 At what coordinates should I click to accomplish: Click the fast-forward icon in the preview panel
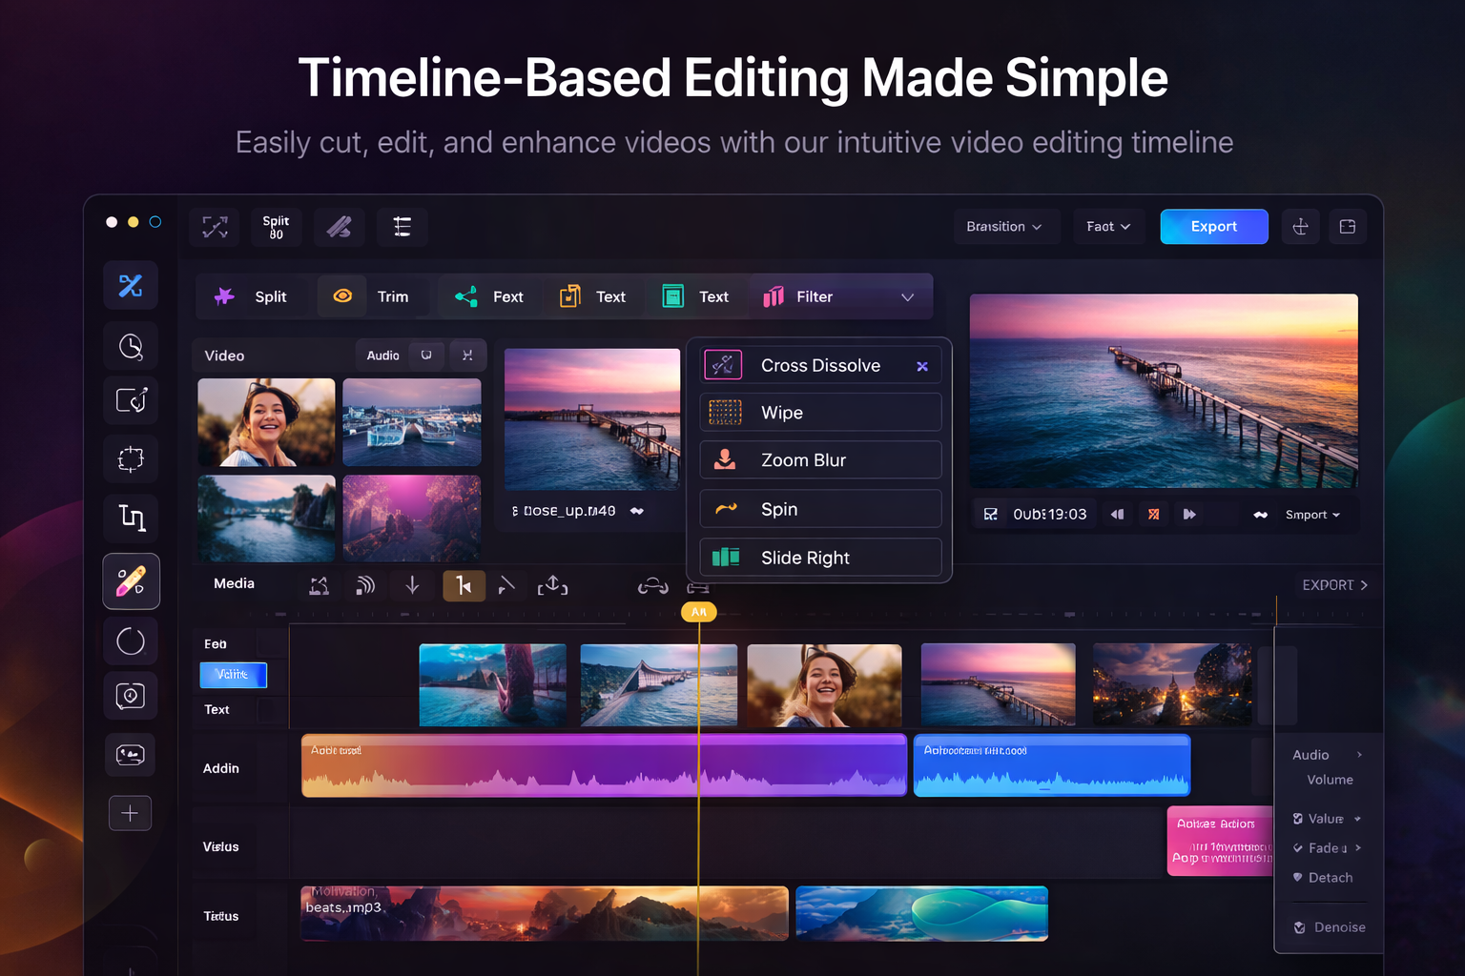point(1189,514)
